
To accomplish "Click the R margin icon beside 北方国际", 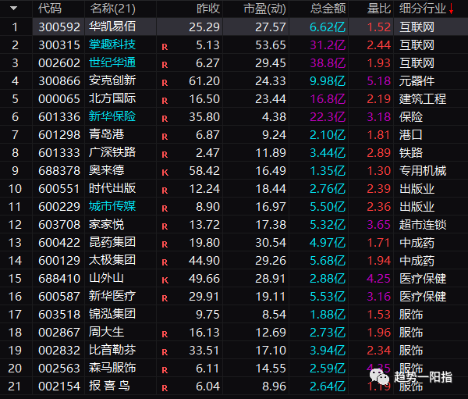I will [165, 101].
